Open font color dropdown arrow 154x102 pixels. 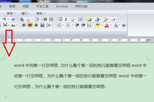(111, 25)
